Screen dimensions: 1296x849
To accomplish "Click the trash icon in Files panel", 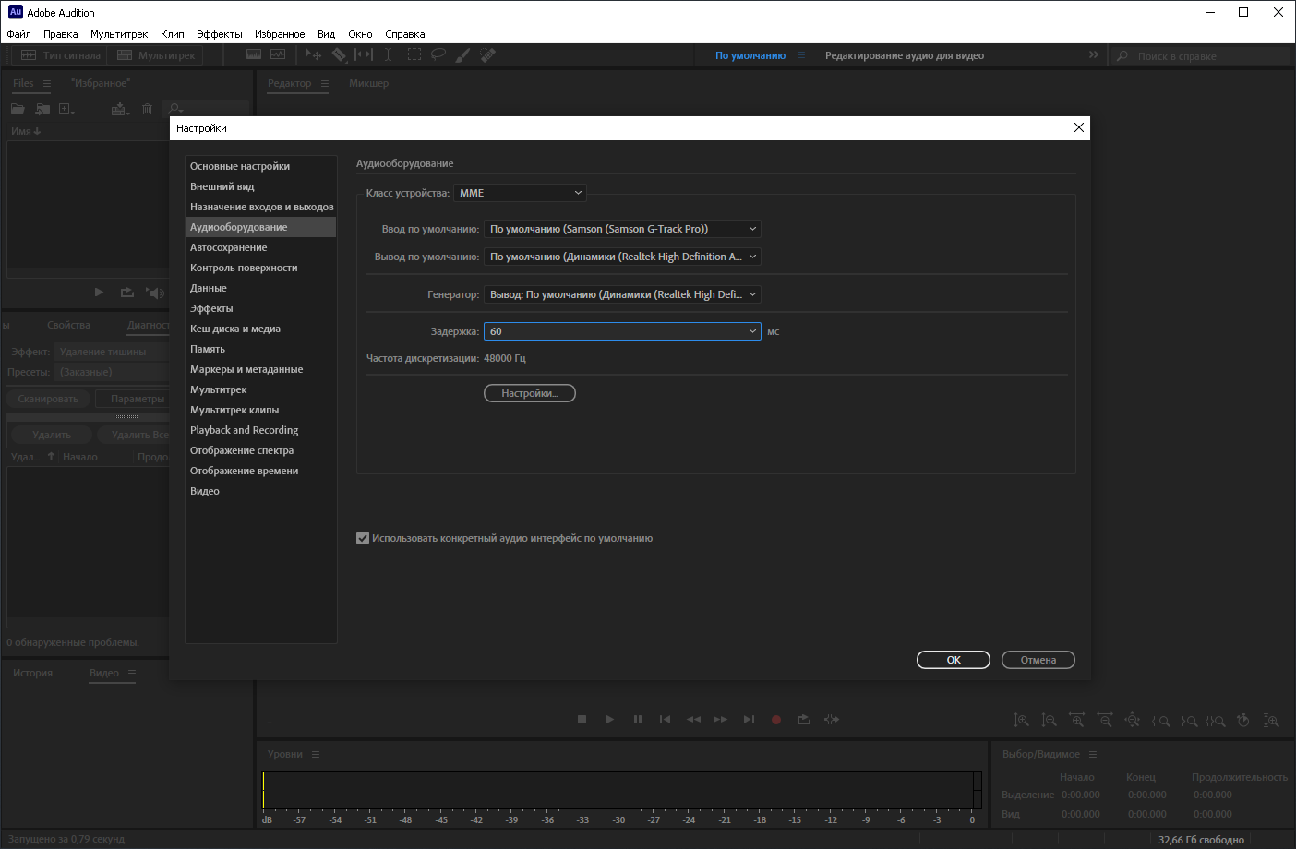I will [x=147, y=109].
